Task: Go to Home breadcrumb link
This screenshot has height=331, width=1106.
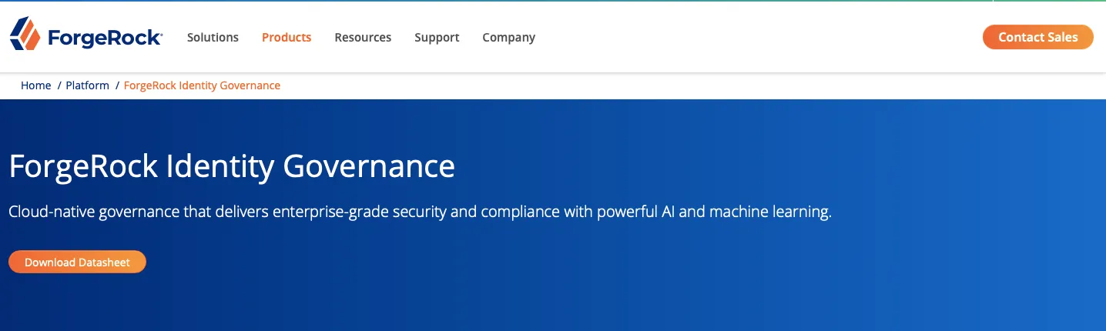Action: point(35,85)
